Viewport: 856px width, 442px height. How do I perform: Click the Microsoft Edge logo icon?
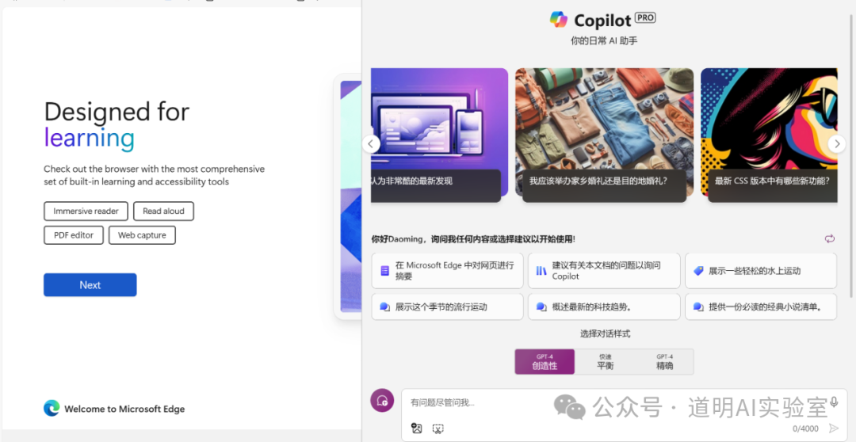click(x=52, y=408)
